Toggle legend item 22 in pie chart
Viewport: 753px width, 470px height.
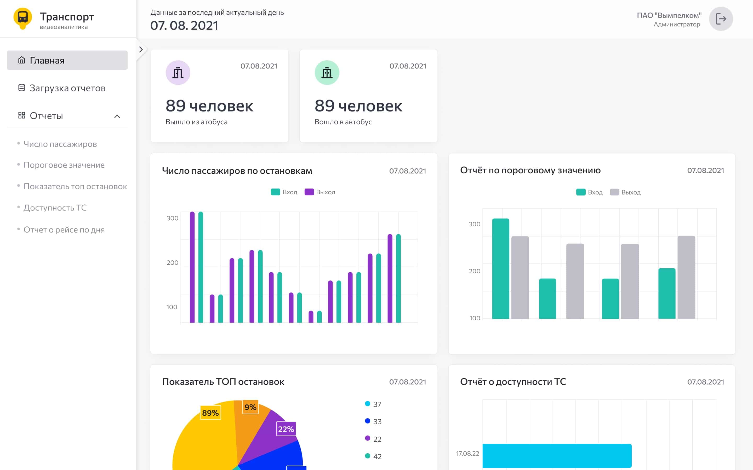(373, 439)
